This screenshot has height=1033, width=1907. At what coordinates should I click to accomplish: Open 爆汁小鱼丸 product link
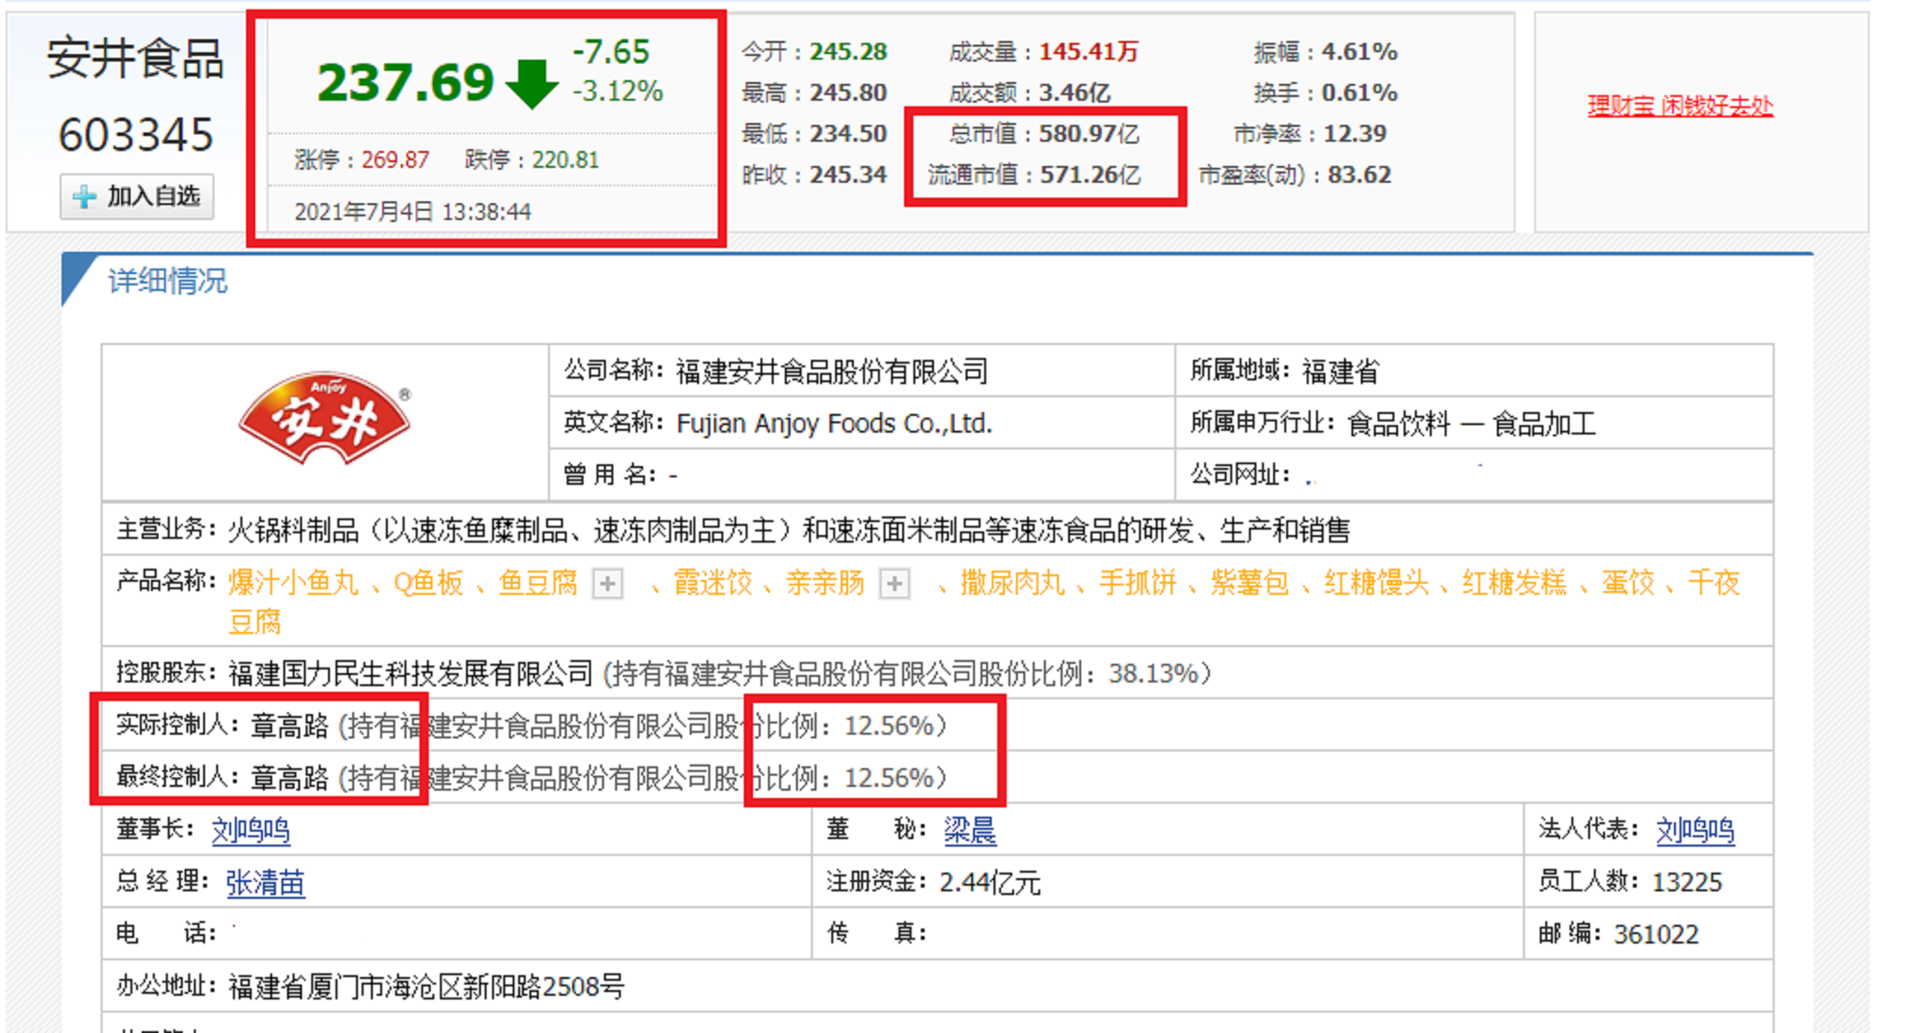(294, 583)
